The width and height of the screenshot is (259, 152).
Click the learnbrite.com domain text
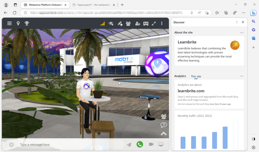pyautogui.click(x=191, y=91)
